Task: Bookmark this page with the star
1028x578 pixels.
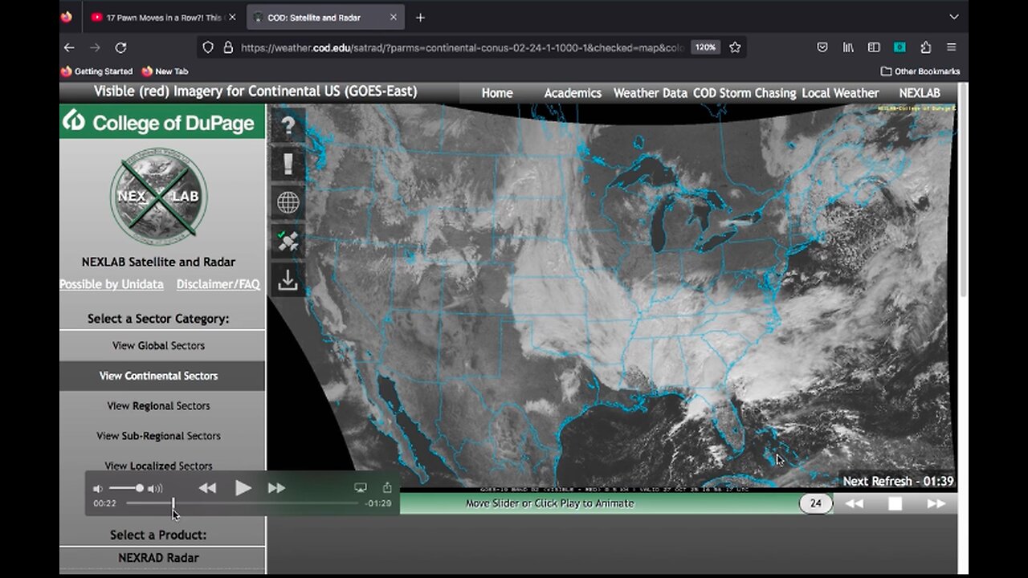Action: (x=735, y=47)
